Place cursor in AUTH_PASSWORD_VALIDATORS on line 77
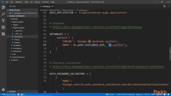This screenshot has width=171, height=96. [67, 74]
